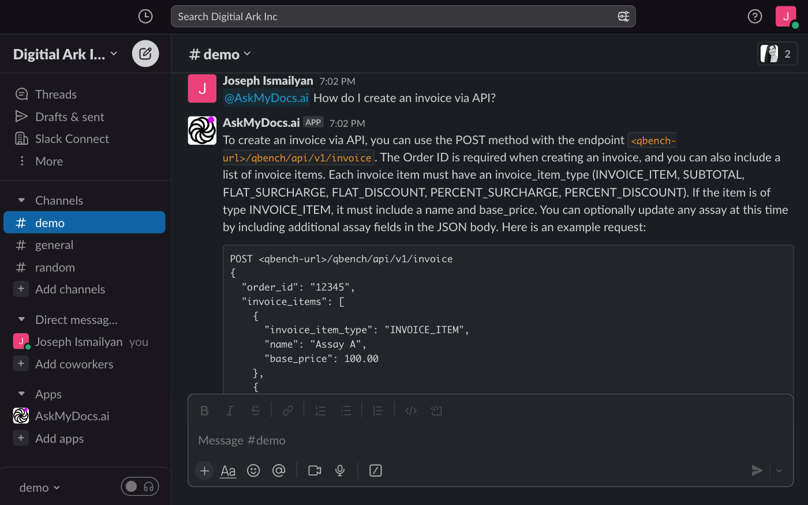The image size is (808, 505).
Task: Record an audio clip with microphone
Action: (340, 470)
